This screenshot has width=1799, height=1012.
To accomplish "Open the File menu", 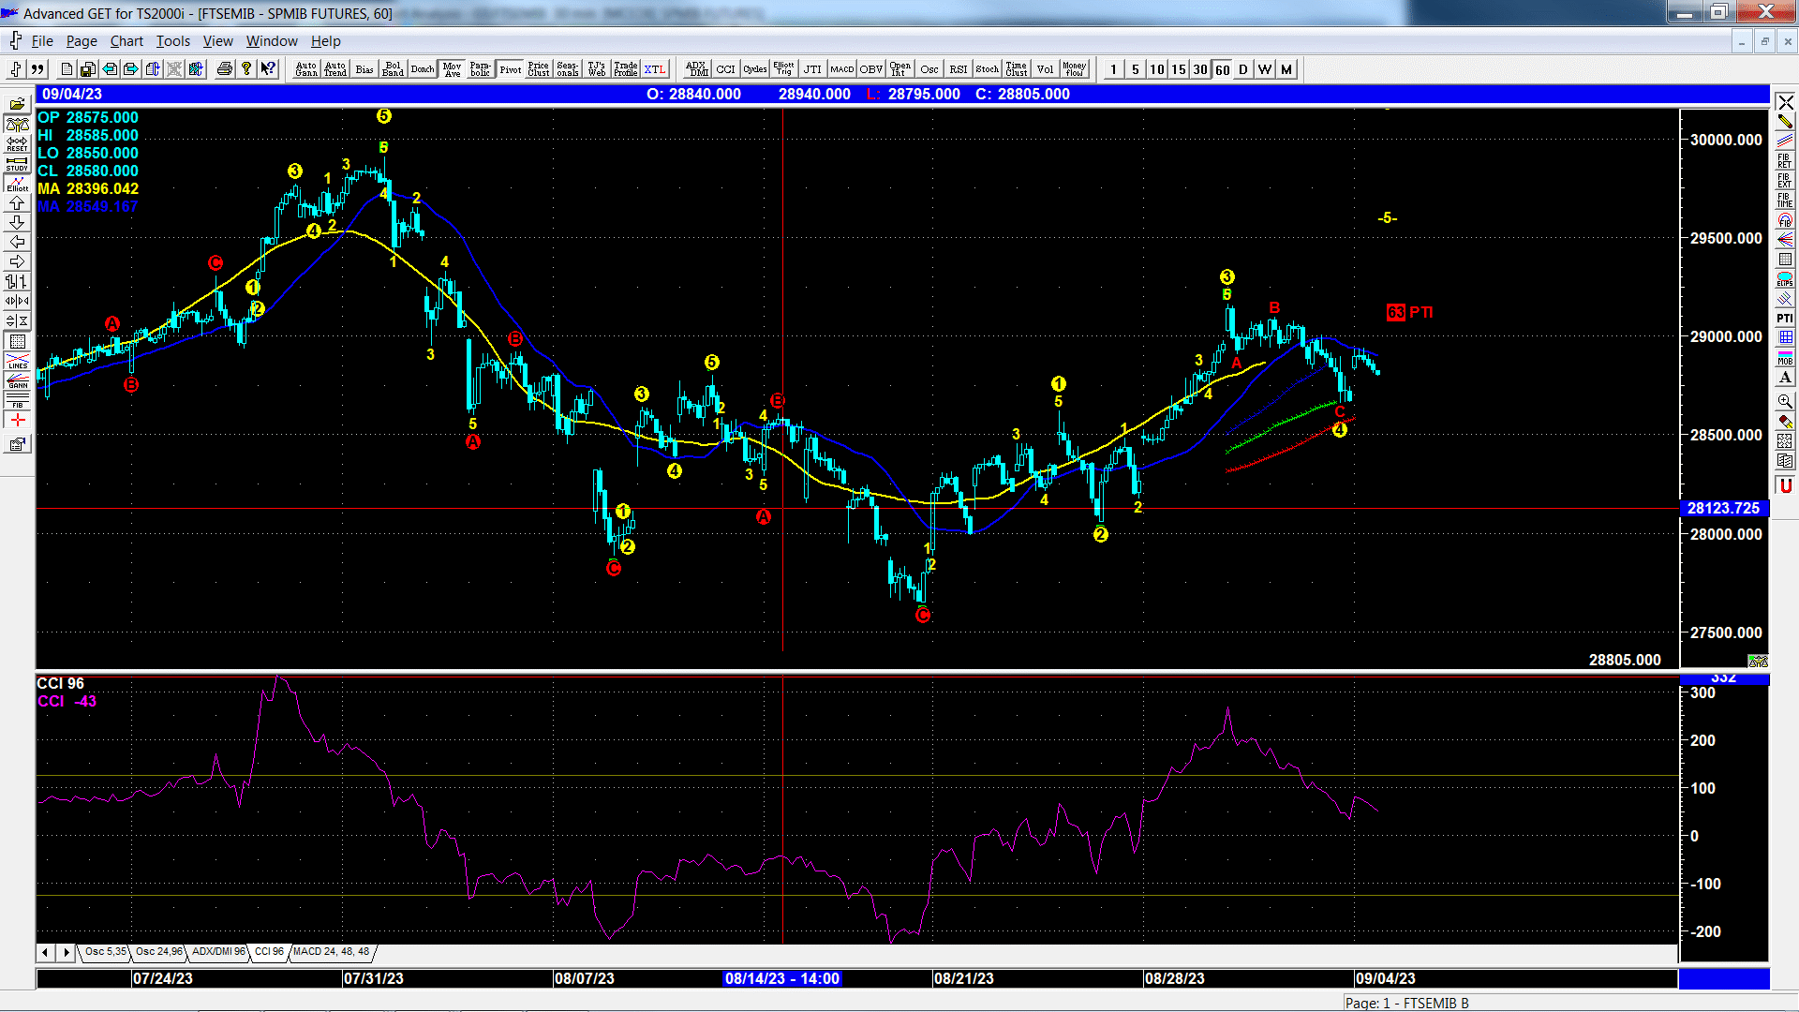I will point(42,41).
